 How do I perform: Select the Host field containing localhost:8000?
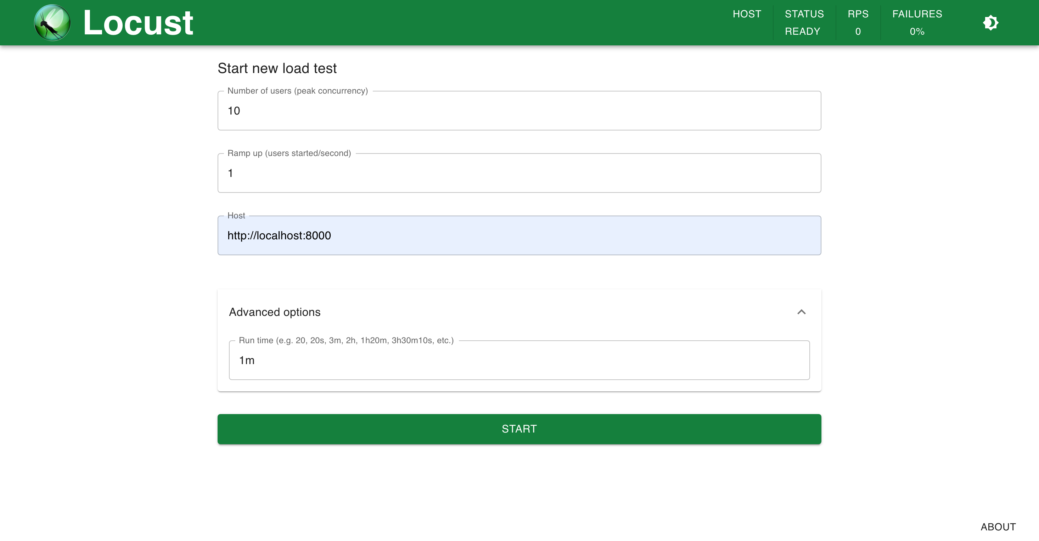(519, 236)
